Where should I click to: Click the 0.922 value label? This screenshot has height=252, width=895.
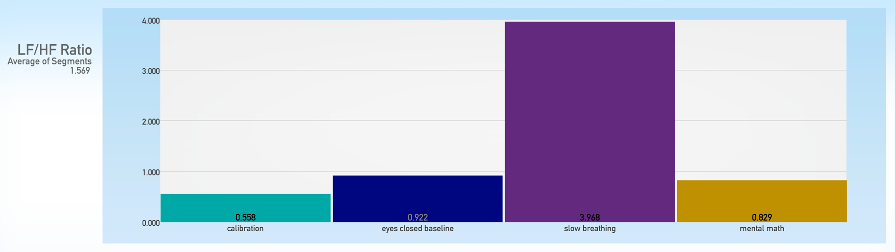[x=417, y=217]
